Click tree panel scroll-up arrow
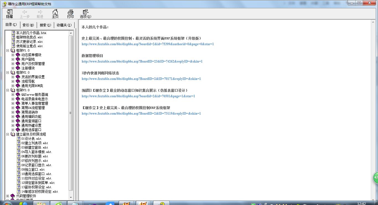378x205 pixels. pyautogui.click(x=71, y=33)
